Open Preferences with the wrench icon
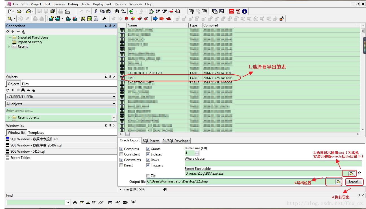Image resolution: width=366 pixels, height=209 pixels. [x=104, y=19]
